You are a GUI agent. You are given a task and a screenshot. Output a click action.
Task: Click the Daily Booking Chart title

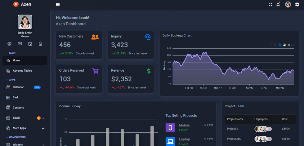177,35
